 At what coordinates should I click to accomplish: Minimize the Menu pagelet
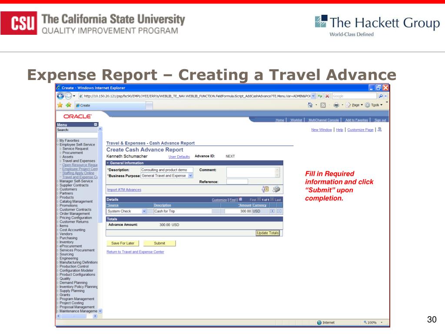[96, 124]
